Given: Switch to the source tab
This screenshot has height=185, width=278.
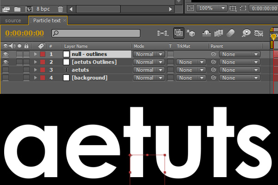Looking at the screenshot, I should (13, 20).
